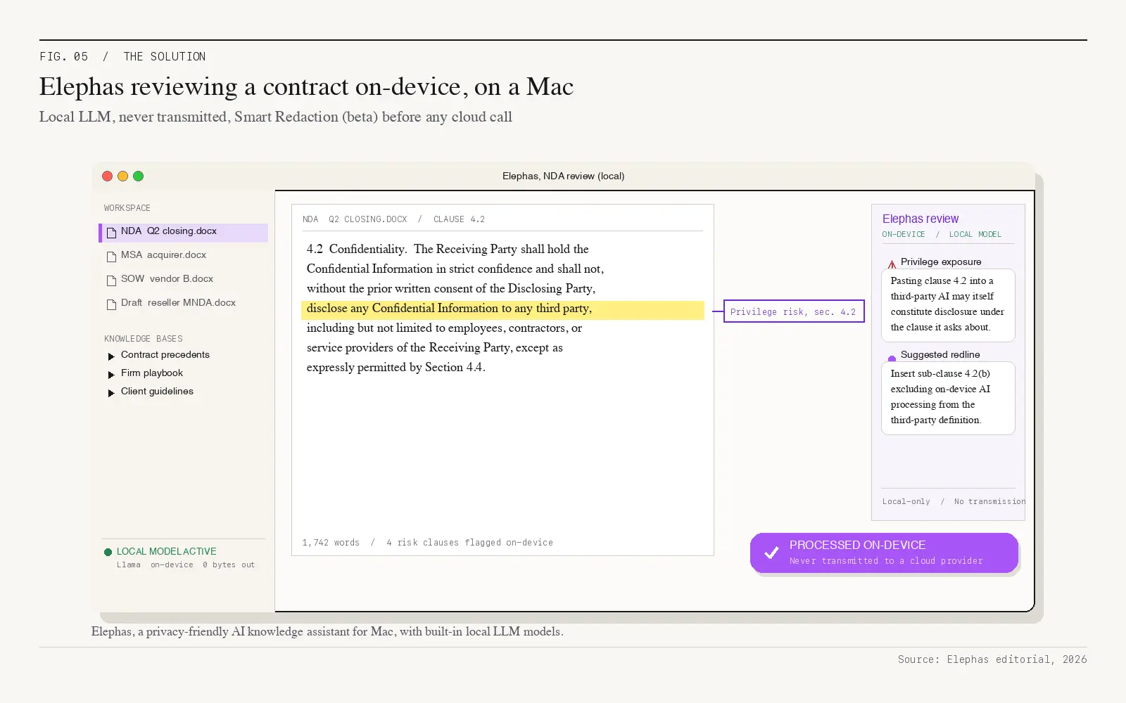Click the ON-DEVICE label in the review panel
Viewport: 1126px width, 703px height.
[904, 235]
